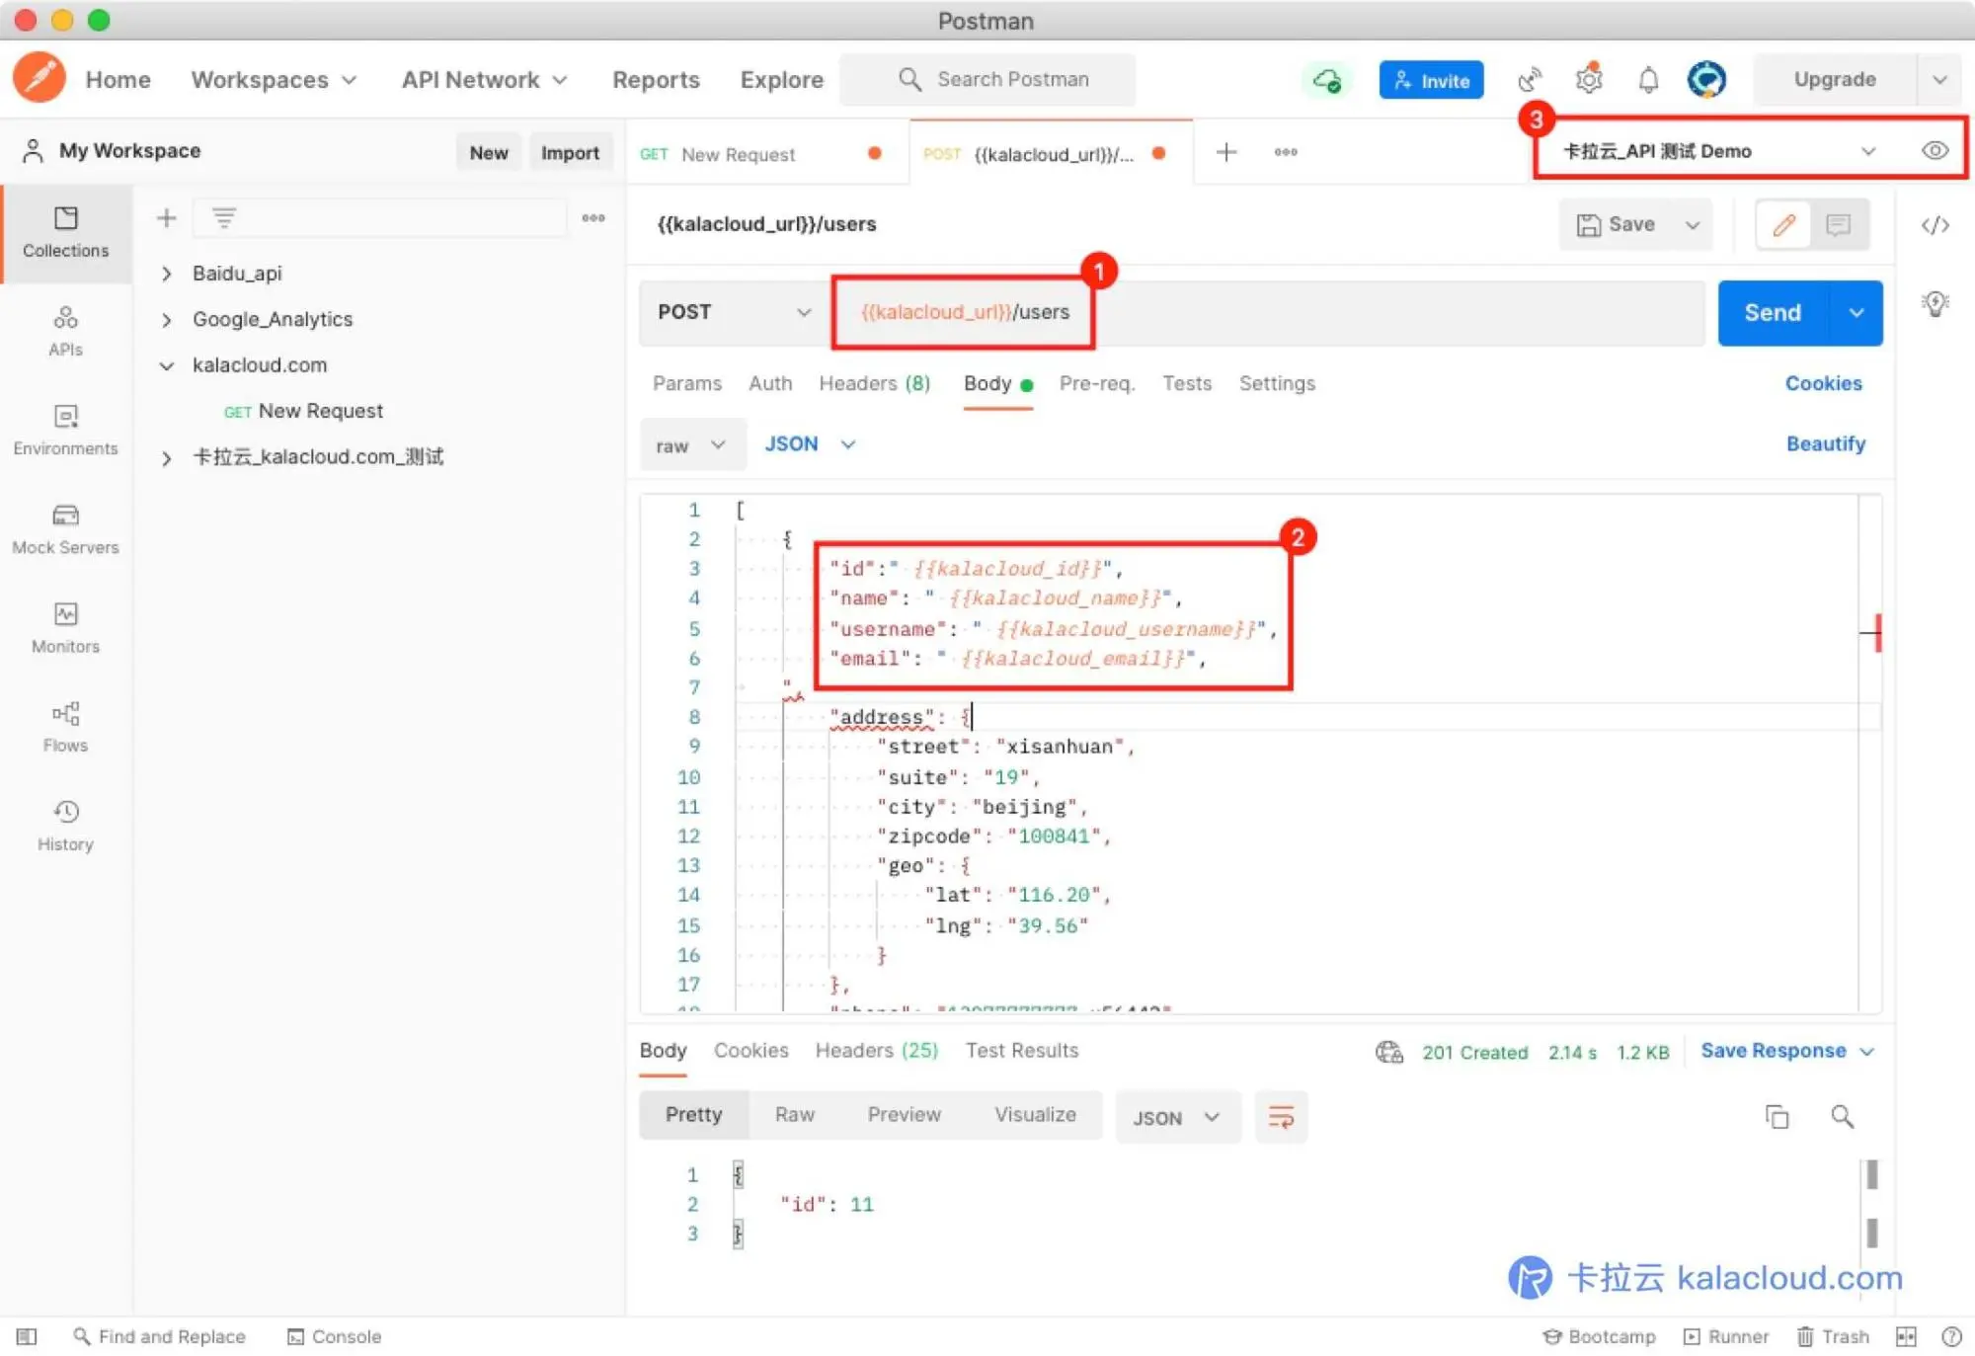
Task: Switch to the Tests tab
Action: 1186,383
